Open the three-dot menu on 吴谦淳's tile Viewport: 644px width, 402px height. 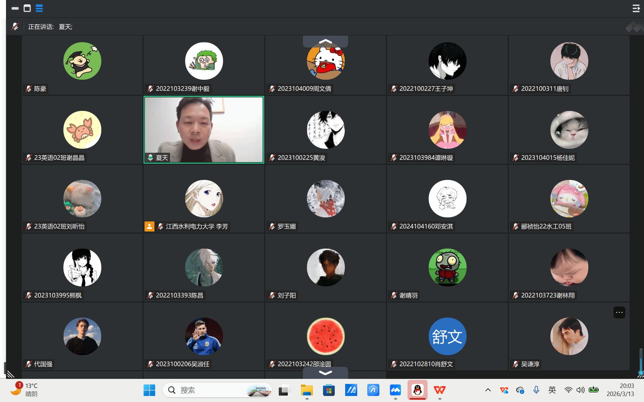click(x=619, y=313)
